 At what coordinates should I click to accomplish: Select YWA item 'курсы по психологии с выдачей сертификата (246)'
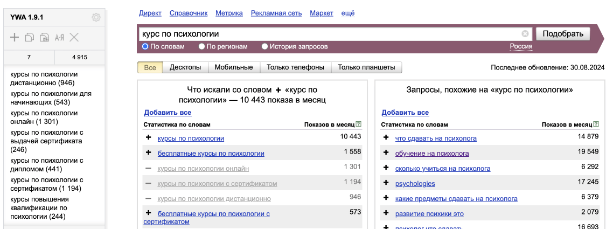click(x=46, y=141)
